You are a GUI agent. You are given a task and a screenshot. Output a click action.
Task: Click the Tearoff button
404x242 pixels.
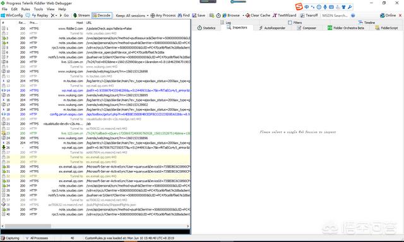click(x=309, y=15)
